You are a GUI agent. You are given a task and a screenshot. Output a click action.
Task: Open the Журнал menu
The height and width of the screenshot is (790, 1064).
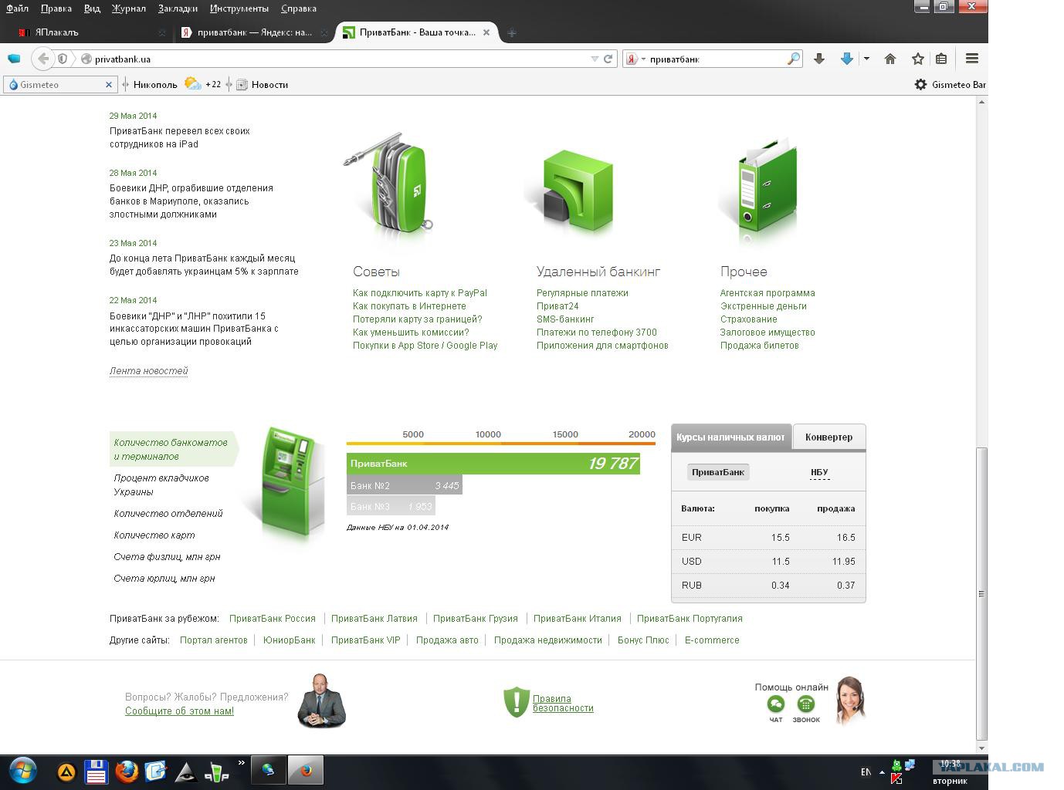click(128, 8)
